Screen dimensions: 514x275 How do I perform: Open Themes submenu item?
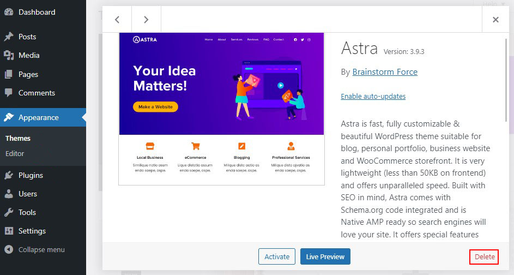click(17, 138)
